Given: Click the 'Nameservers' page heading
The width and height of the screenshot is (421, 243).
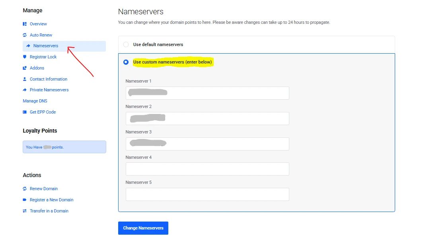Looking at the screenshot, I should (x=141, y=12).
